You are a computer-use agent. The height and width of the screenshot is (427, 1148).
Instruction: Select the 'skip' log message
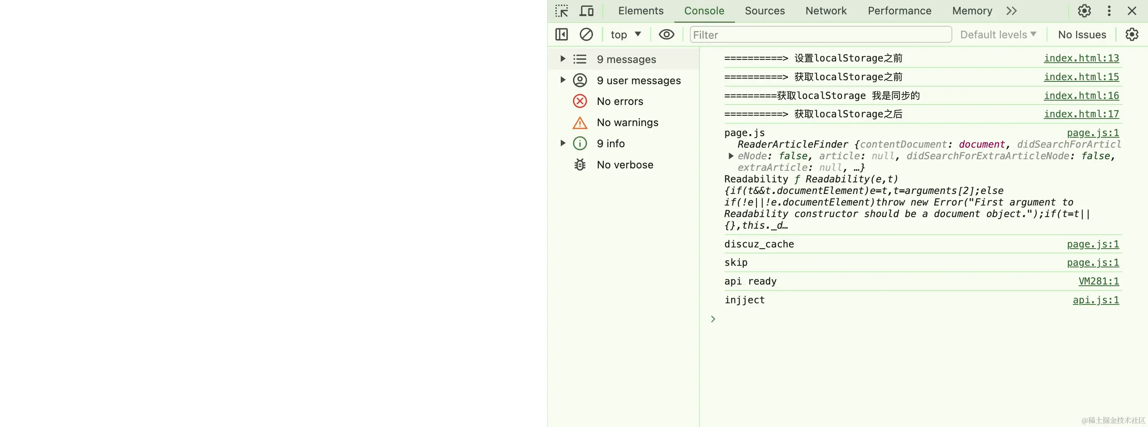(x=736, y=263)
